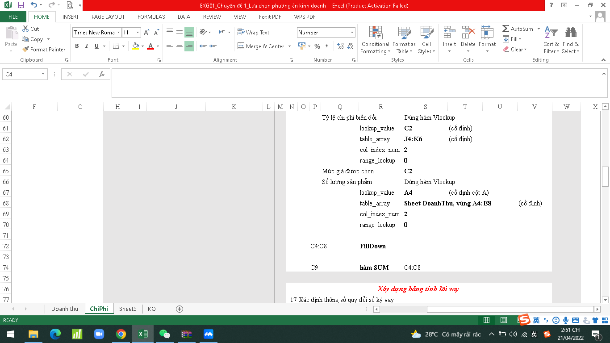Redo the last undone action
The height and width of the screenshot is (343, 610).
click(51, 5)
